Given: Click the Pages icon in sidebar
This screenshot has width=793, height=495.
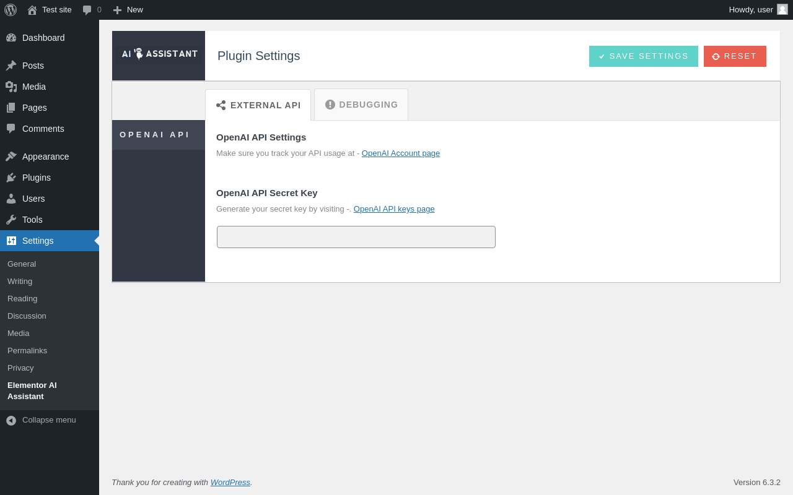Looking at the screenshot, I should click(11, 108).
